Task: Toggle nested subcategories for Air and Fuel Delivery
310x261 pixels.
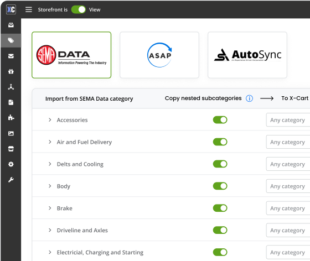Action: 220,142
